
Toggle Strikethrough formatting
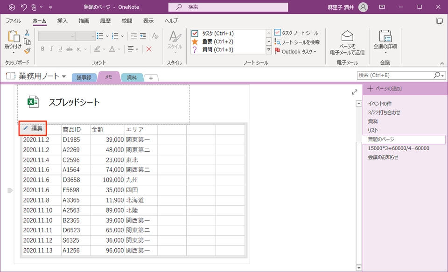coord(69,49)
